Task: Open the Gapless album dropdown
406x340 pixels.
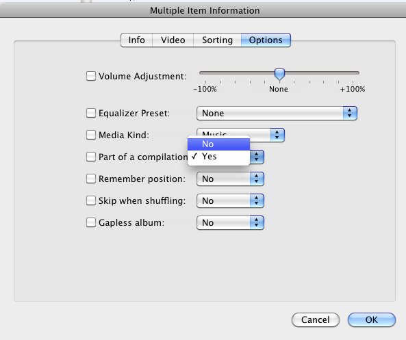Action: [x=230, y=222]
